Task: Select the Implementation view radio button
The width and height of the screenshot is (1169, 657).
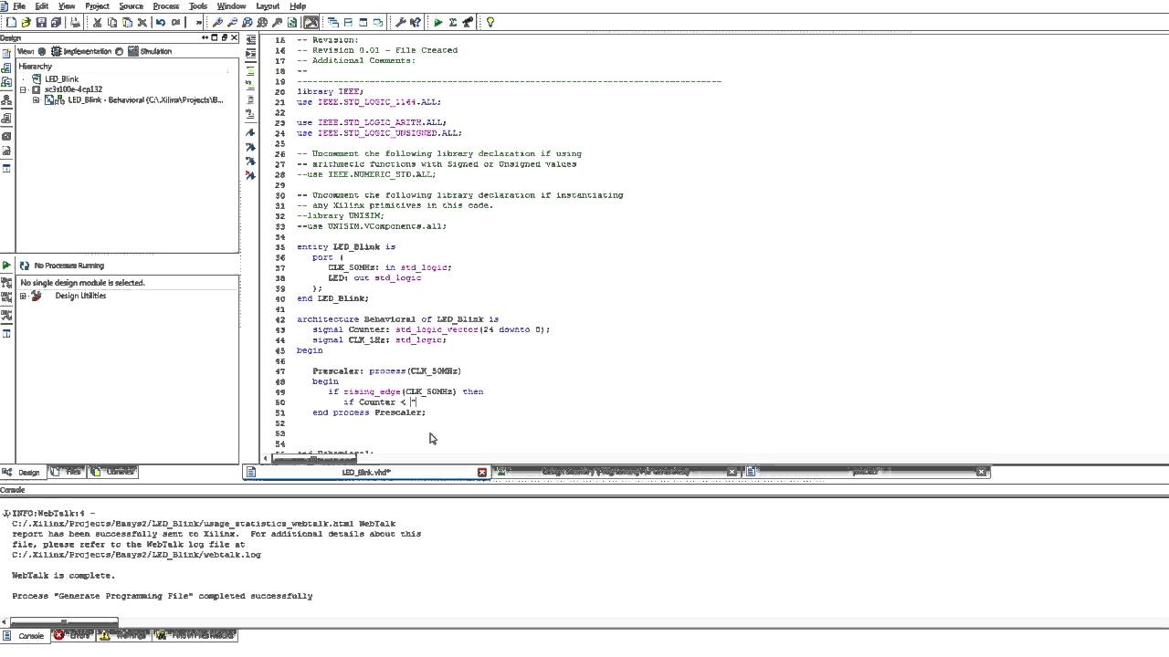Action: coord(56,51)
